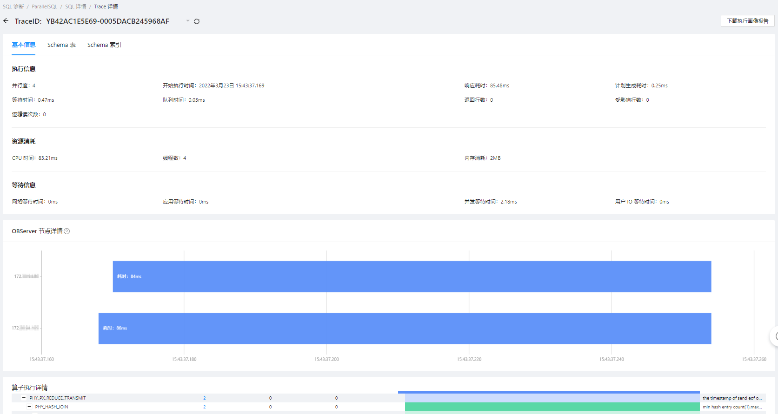Screen dimensions: 778x414
Task: Click the TraceID text YB42AC1E5E69-0005DACB245968AF
Action: [x=107, y=21]
